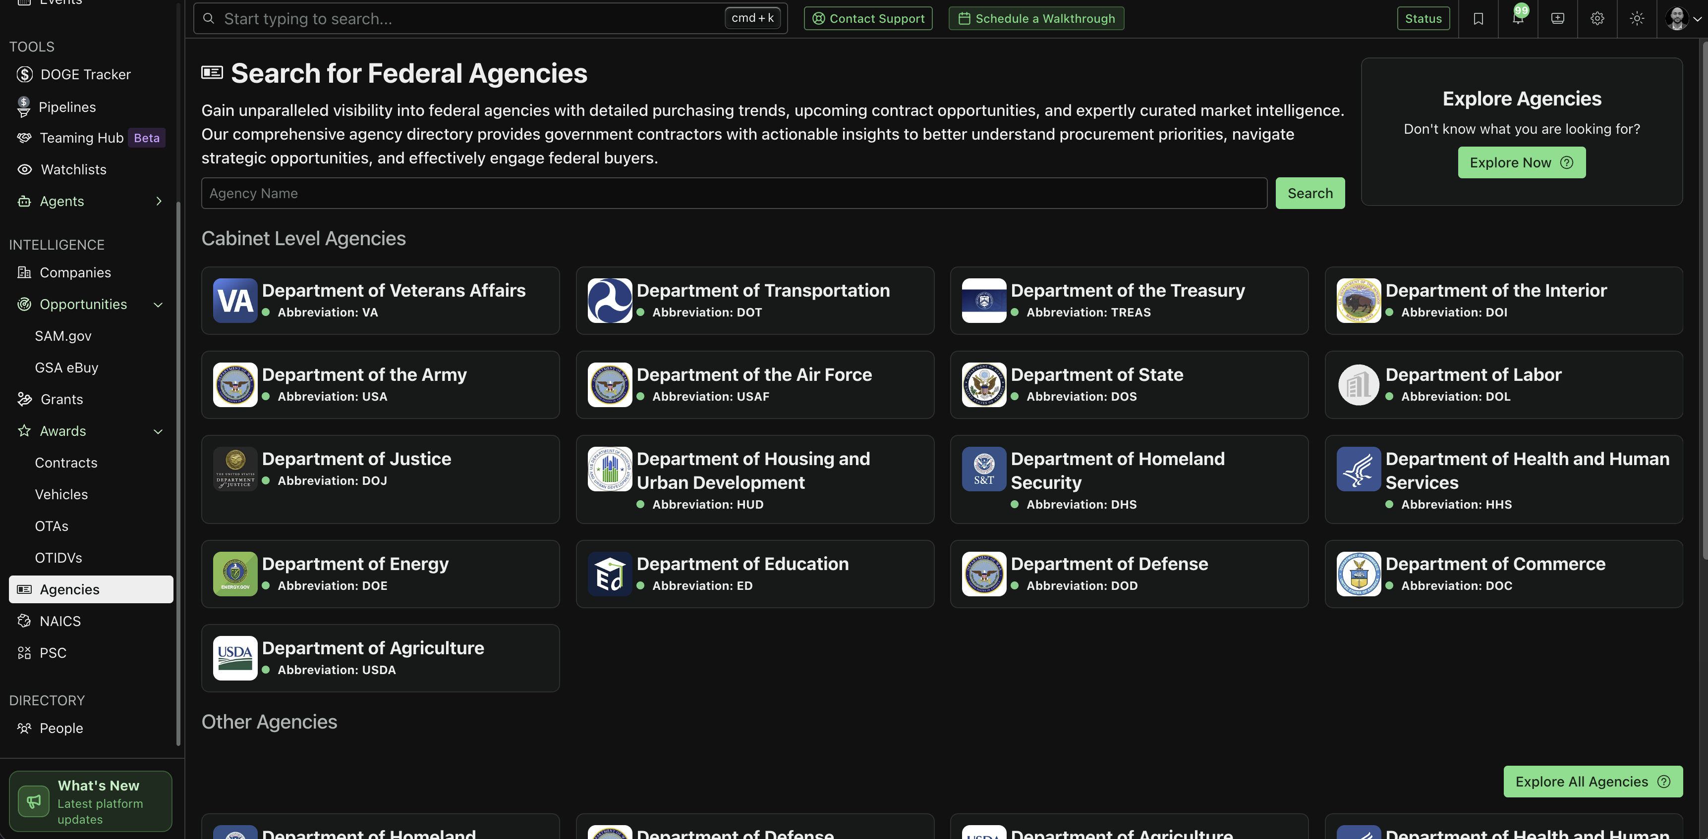1708x839 pixels.
Task: Click the Department of the Interior seal
Action: click(x=1359, y=301)
